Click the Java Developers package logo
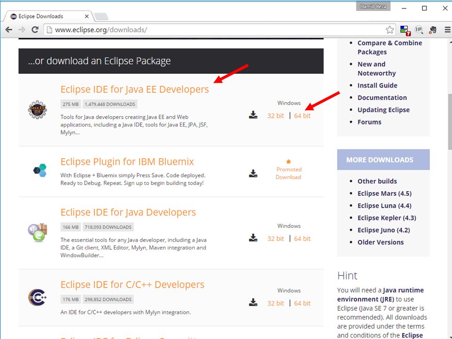 click(x=38, y=233)
